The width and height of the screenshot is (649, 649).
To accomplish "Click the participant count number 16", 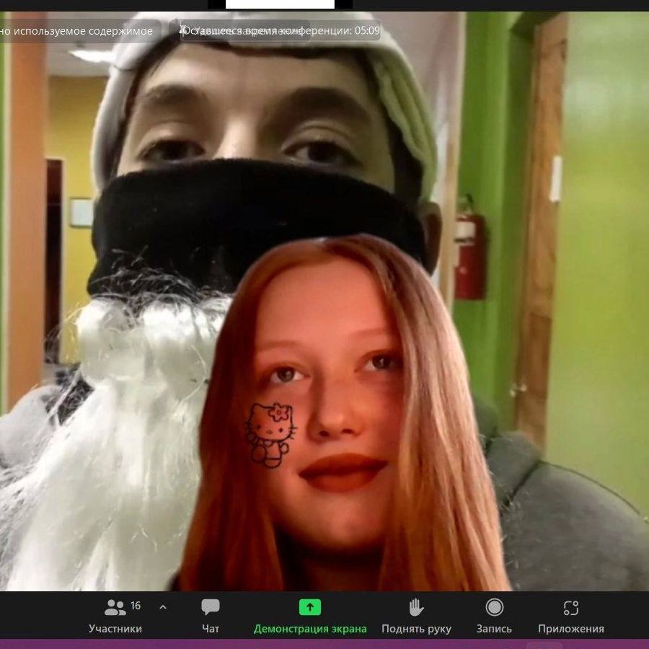I will coord(136,606).
